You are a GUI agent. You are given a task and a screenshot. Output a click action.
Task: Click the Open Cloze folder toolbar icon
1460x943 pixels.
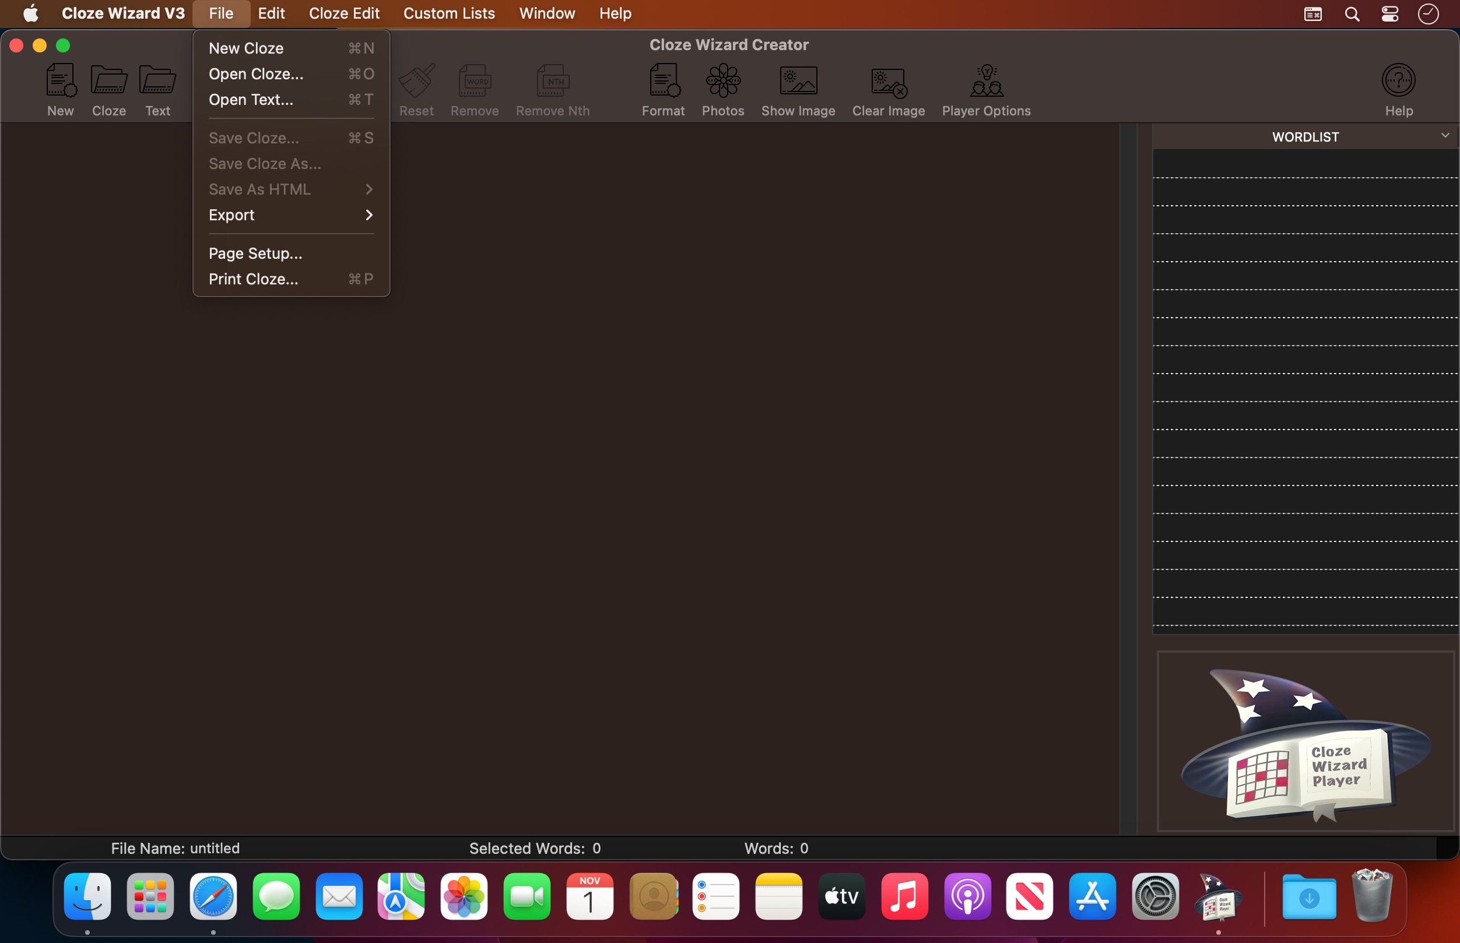(108, 80)
